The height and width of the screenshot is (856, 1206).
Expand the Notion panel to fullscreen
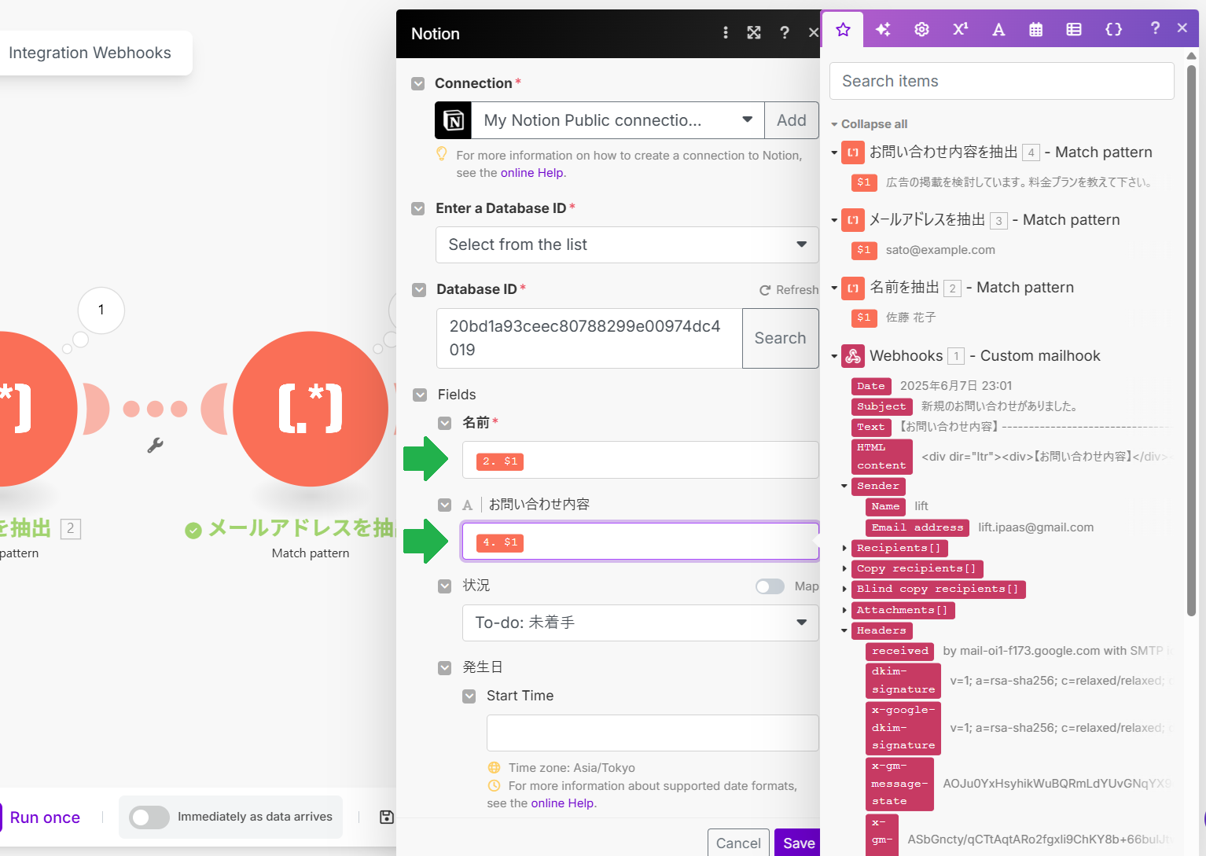tap(754, 33)
